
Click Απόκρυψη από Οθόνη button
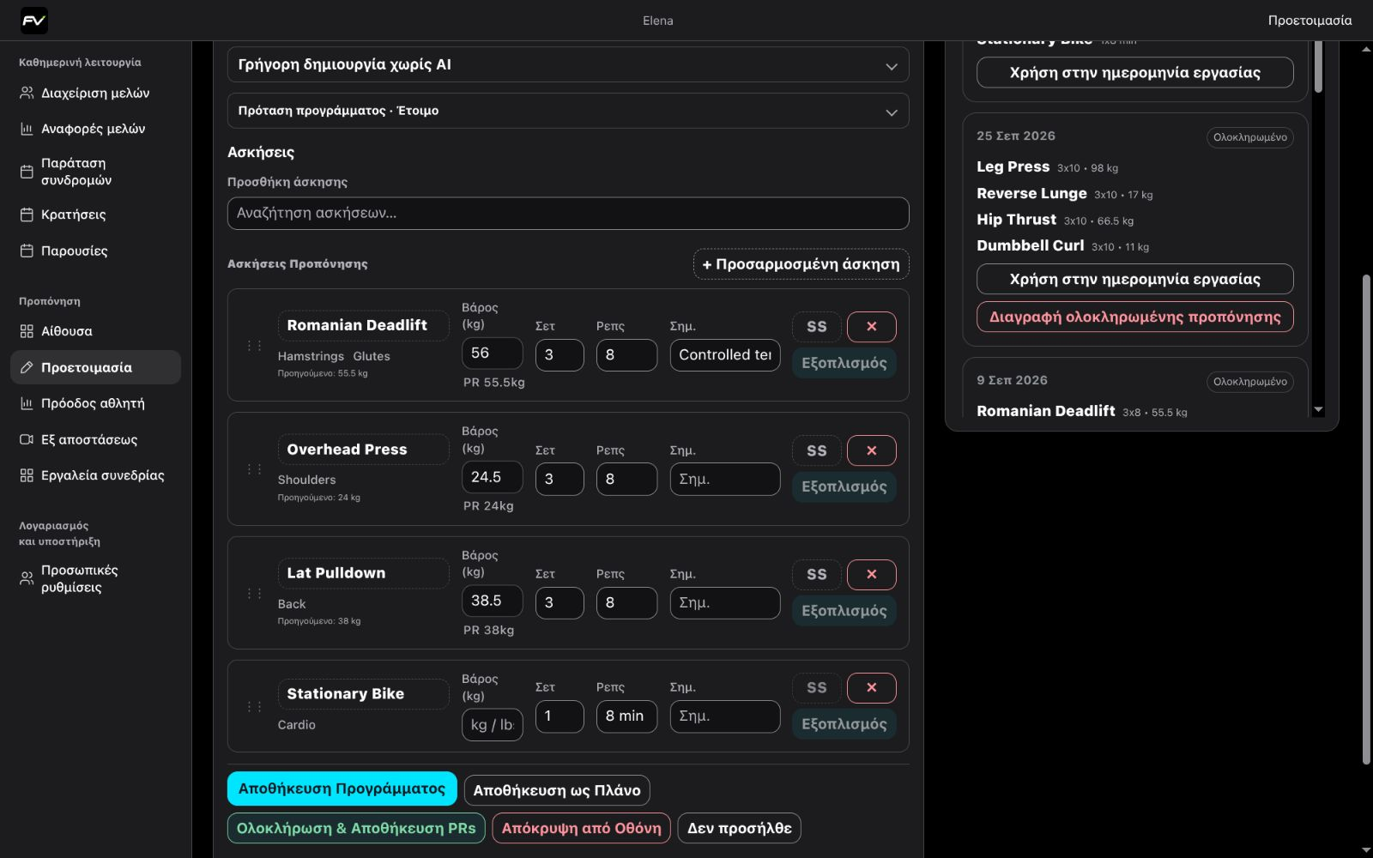pyautogui.click(x=582, y=828)
